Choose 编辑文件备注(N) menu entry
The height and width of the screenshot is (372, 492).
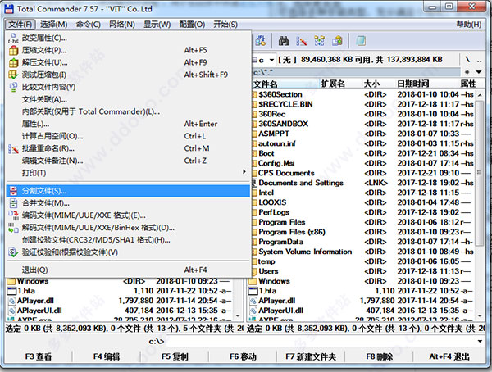point(128,161)
